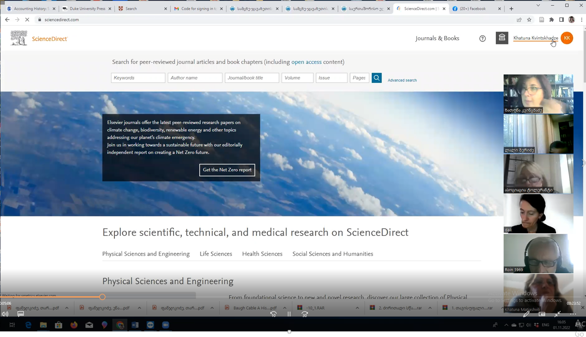The image size is (586, 337).
Task: Select Physical Sciences and Engineering tab
Action: click(x=146, y=254)
